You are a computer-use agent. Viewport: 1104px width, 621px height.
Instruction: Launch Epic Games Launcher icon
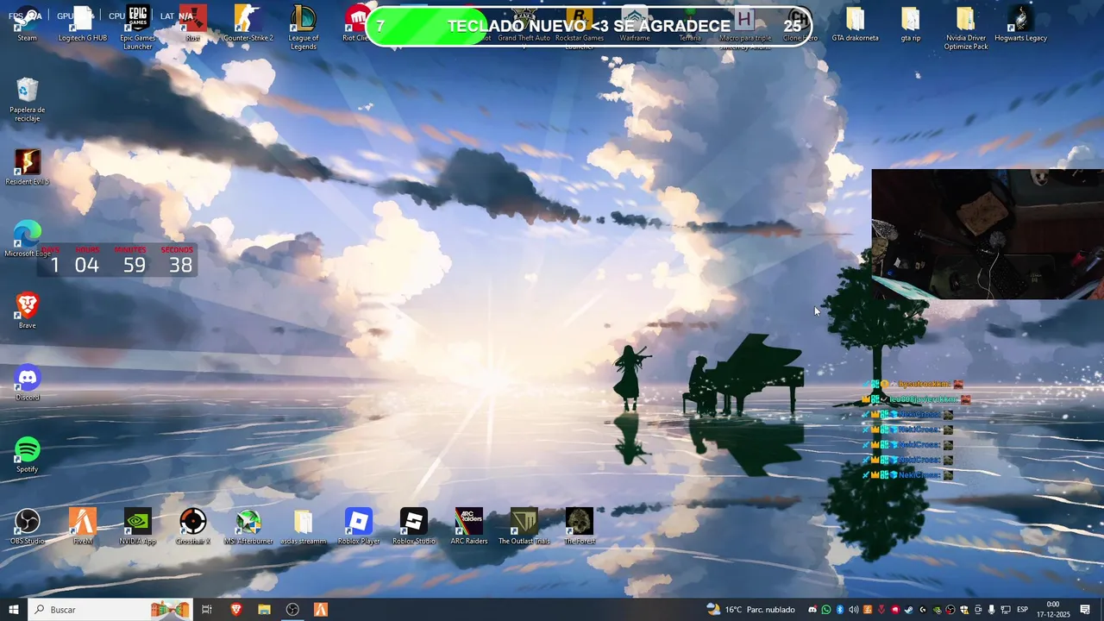[x=138, y=28]
